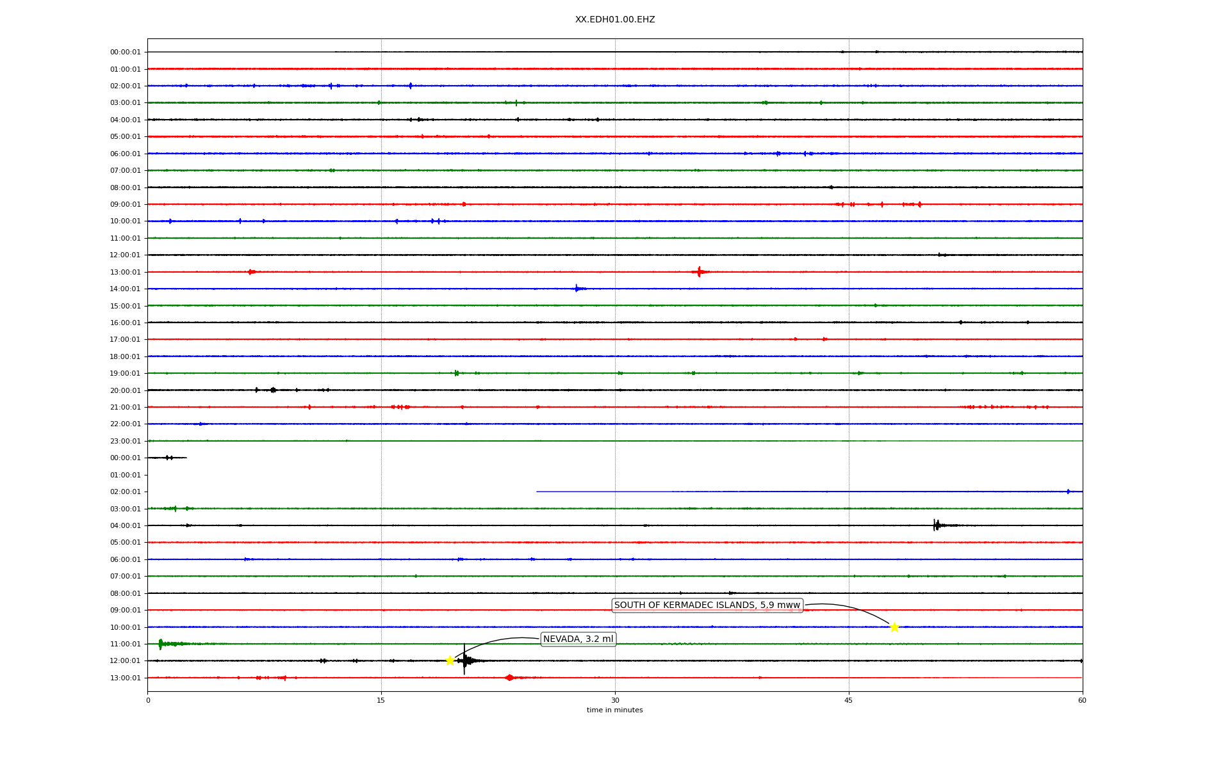Click the large black Nevada spike past minute 20

(x=464, y=660)
